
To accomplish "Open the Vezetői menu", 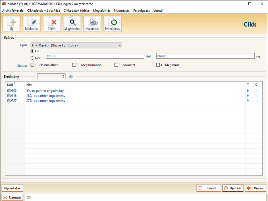I will click(159, 10).
